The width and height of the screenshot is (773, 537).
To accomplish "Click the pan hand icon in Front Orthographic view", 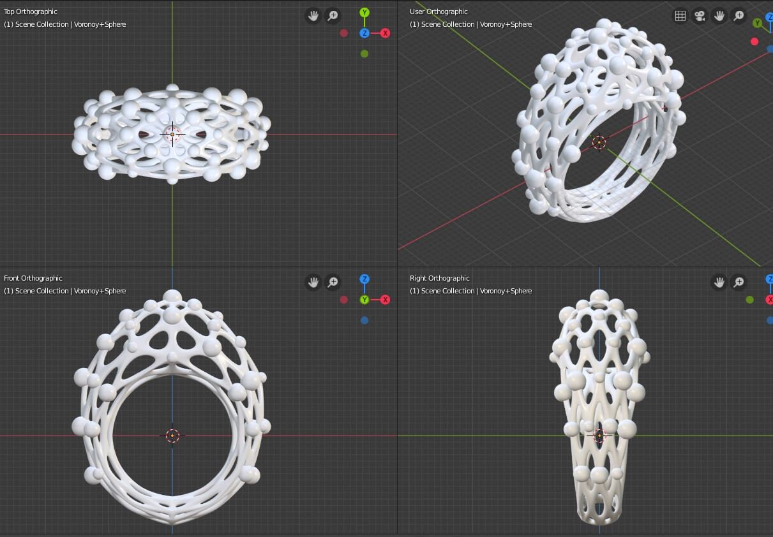I will [x=313, y=282].
